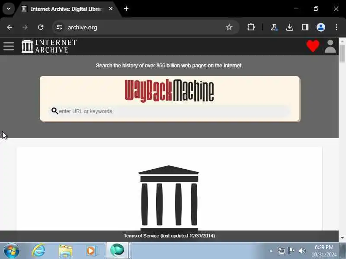Select the Internet Archive: Digital Library tab
Screen dimensions: 346x259
pos(66,9)
